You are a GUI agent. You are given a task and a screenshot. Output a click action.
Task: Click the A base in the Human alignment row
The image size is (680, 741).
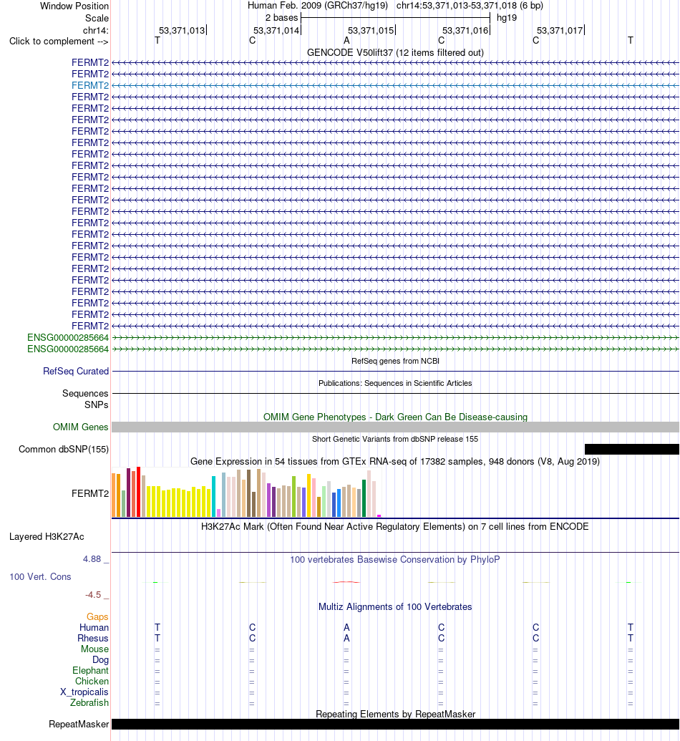pos(346,628)
